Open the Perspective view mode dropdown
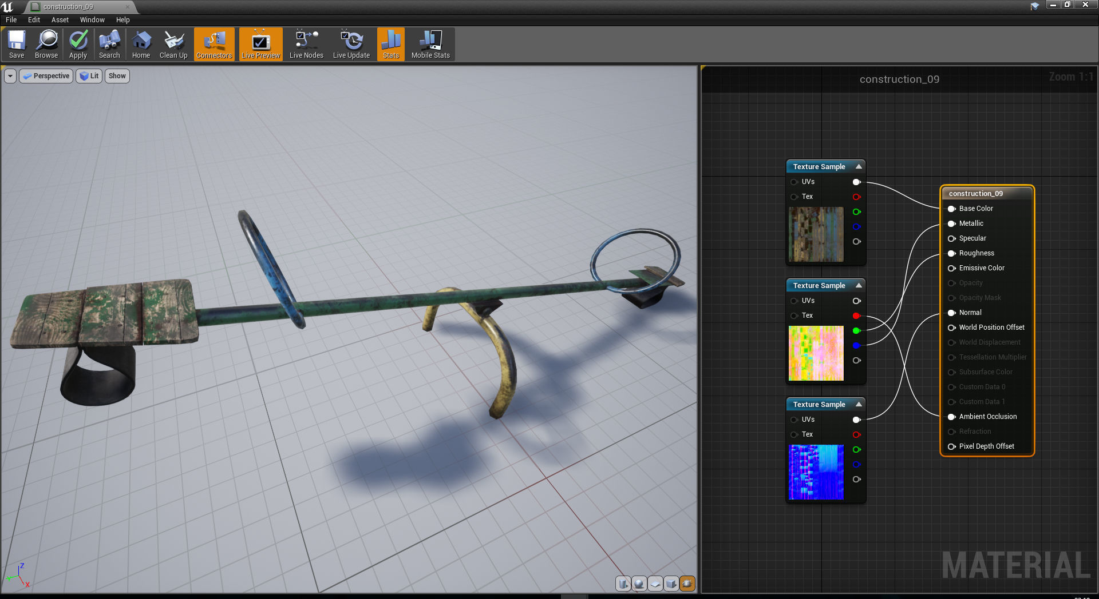 point(46,76)
